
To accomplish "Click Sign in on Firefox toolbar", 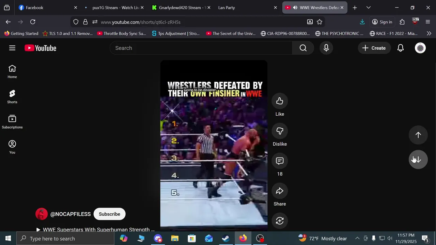I will 382,22.
